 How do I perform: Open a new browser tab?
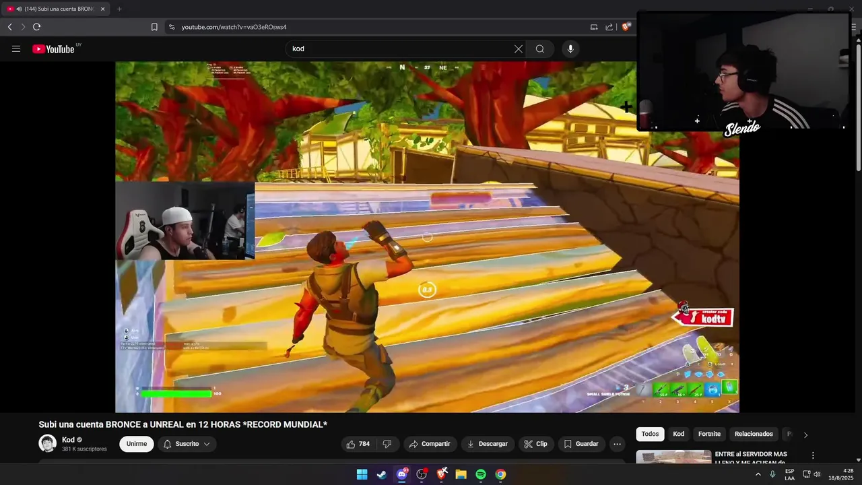(x=119, y=9)
